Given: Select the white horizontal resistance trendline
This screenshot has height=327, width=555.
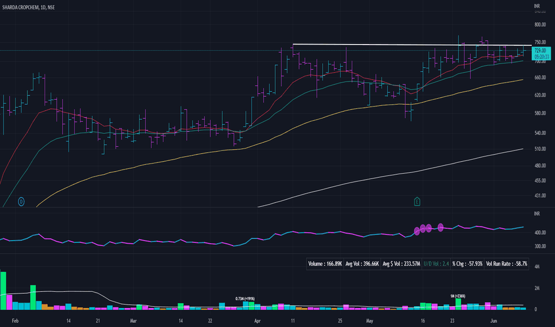Looking at the screenshot, I should (x=412, y=45).
